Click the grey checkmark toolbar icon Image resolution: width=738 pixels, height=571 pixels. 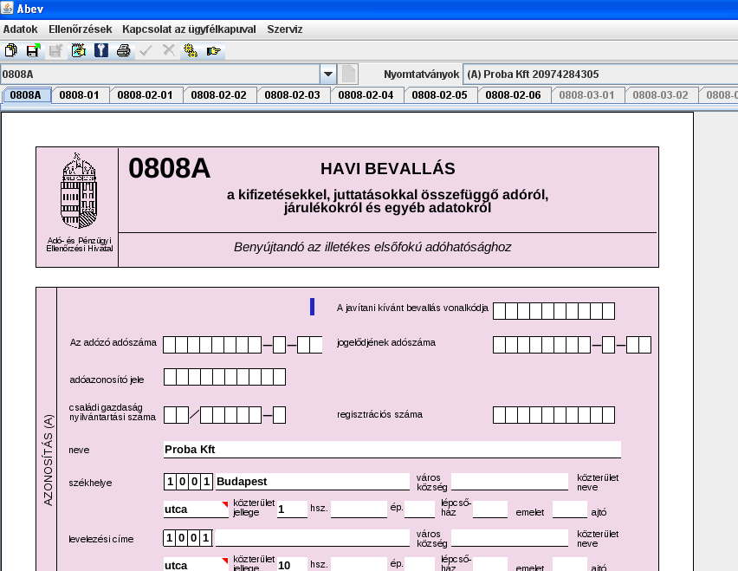click(x=146, y=50)
